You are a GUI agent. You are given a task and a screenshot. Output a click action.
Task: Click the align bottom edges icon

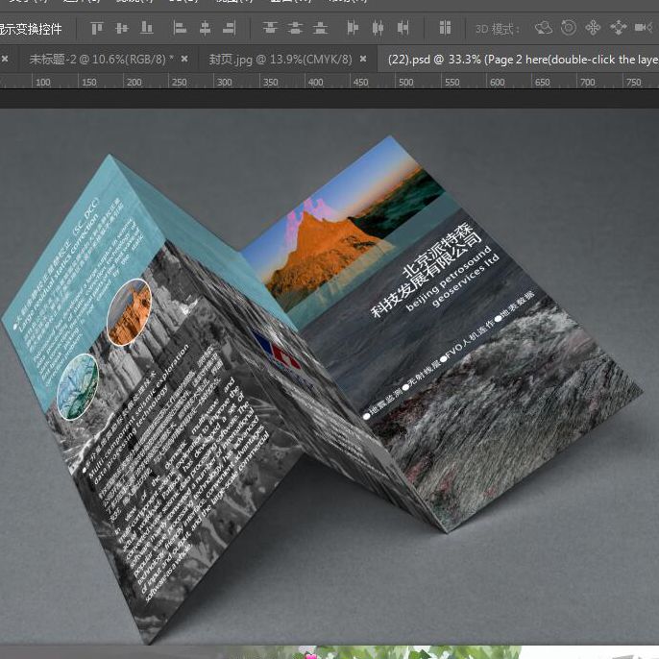[147, 28]
